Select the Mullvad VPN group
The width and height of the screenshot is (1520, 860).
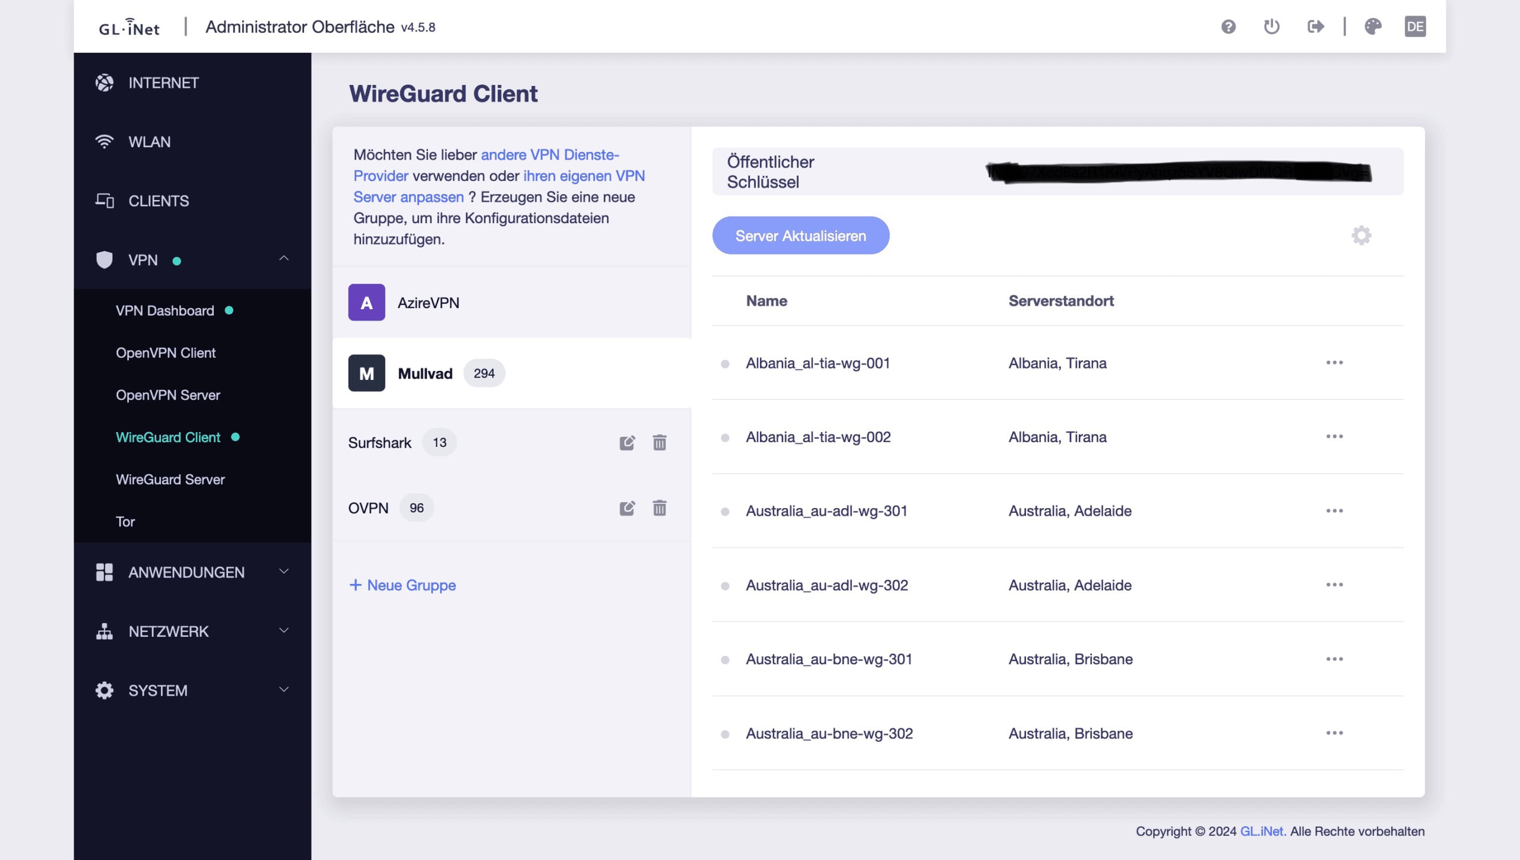[x=425, y=373]
